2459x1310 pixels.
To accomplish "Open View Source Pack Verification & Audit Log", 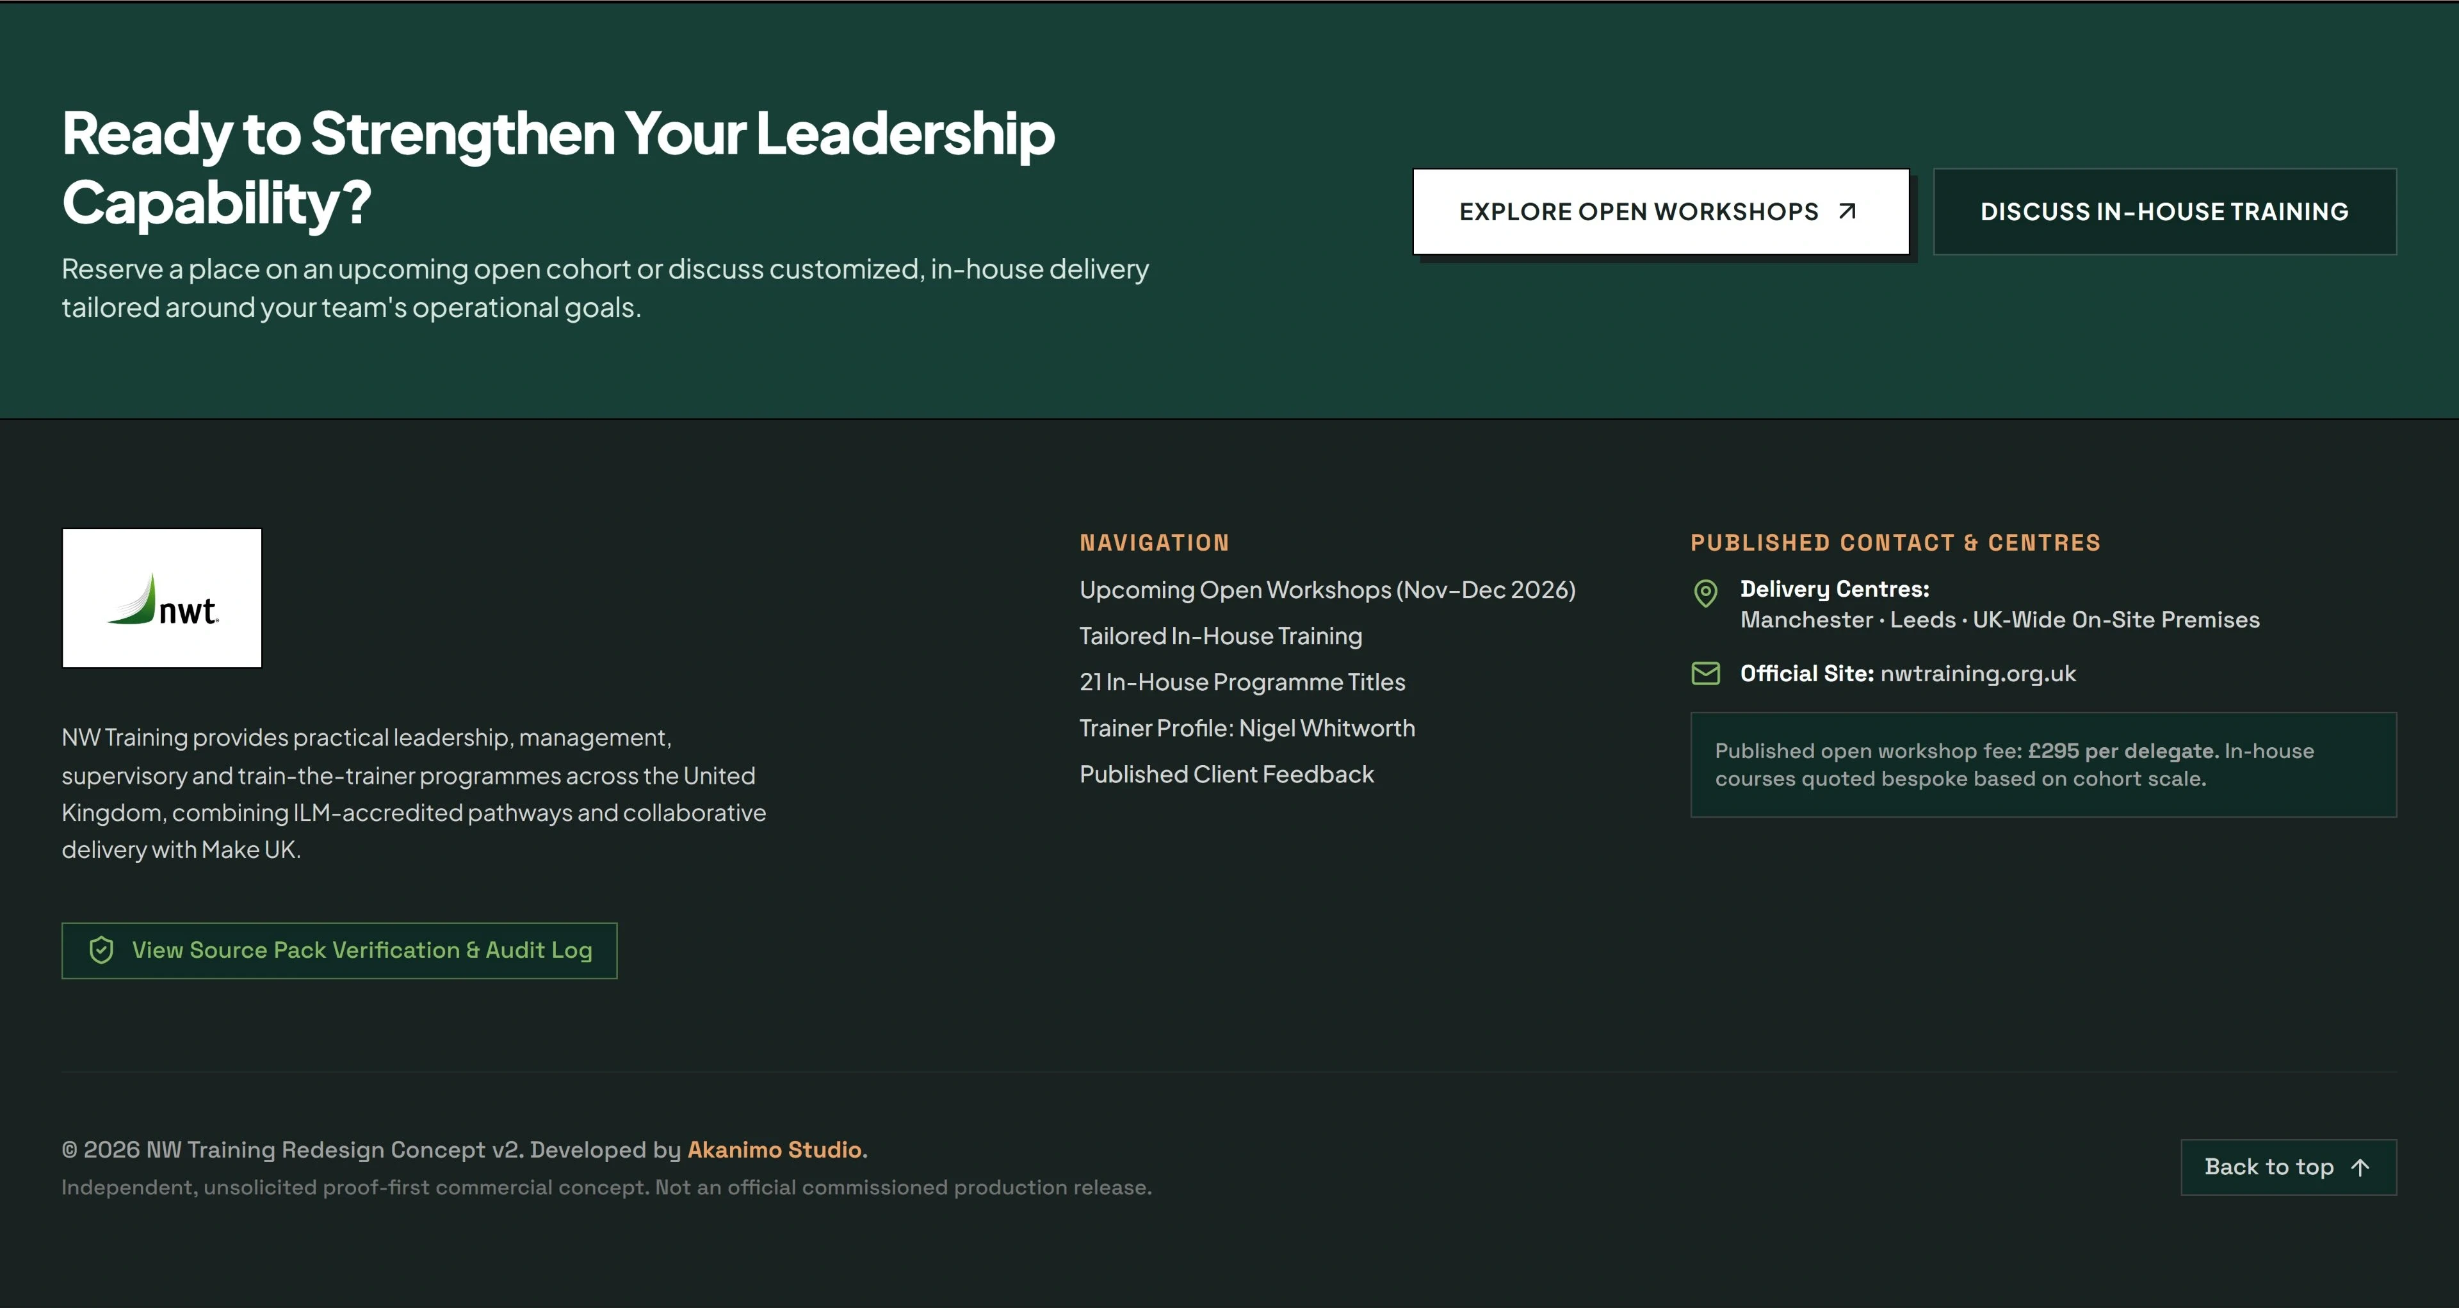I will [x=340, y=950].
